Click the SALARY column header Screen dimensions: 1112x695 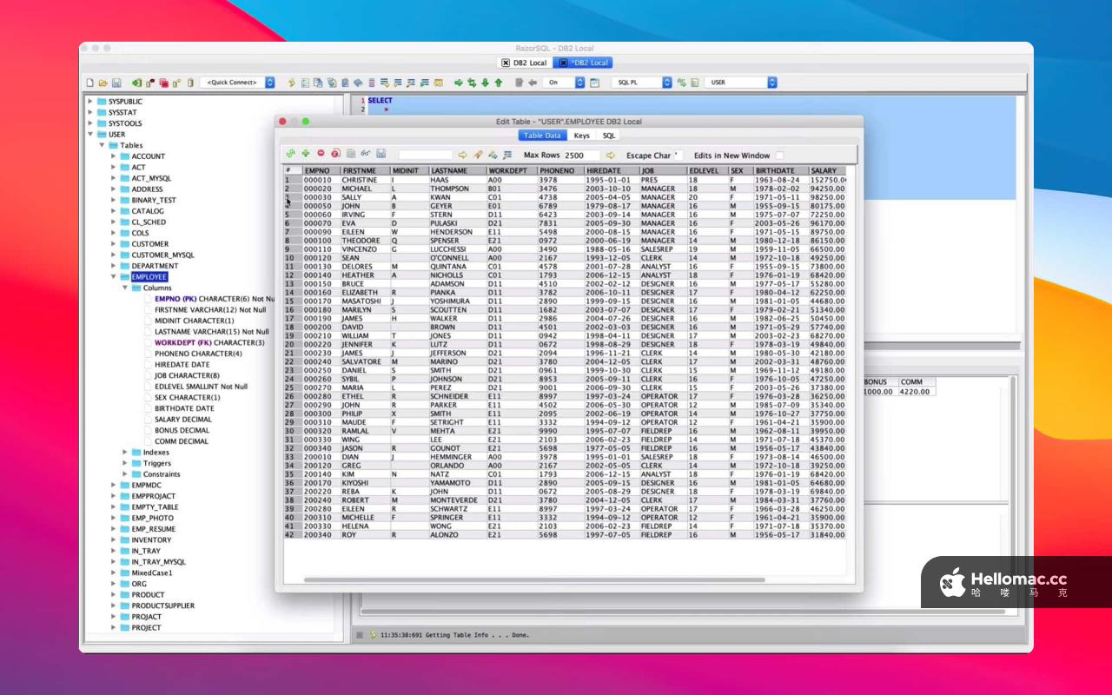pyautogui.click(x=826, y=171)
